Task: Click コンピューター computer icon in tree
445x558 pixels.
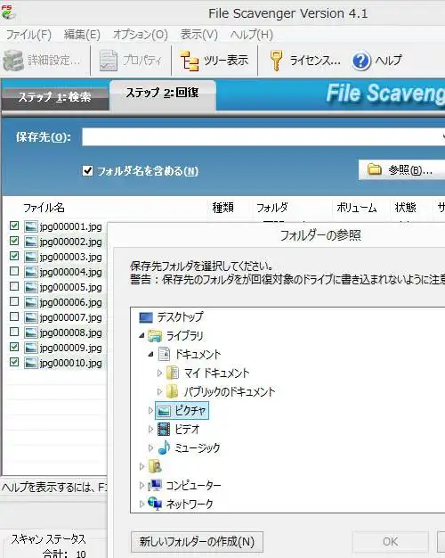Action: [x=155, y=485]
